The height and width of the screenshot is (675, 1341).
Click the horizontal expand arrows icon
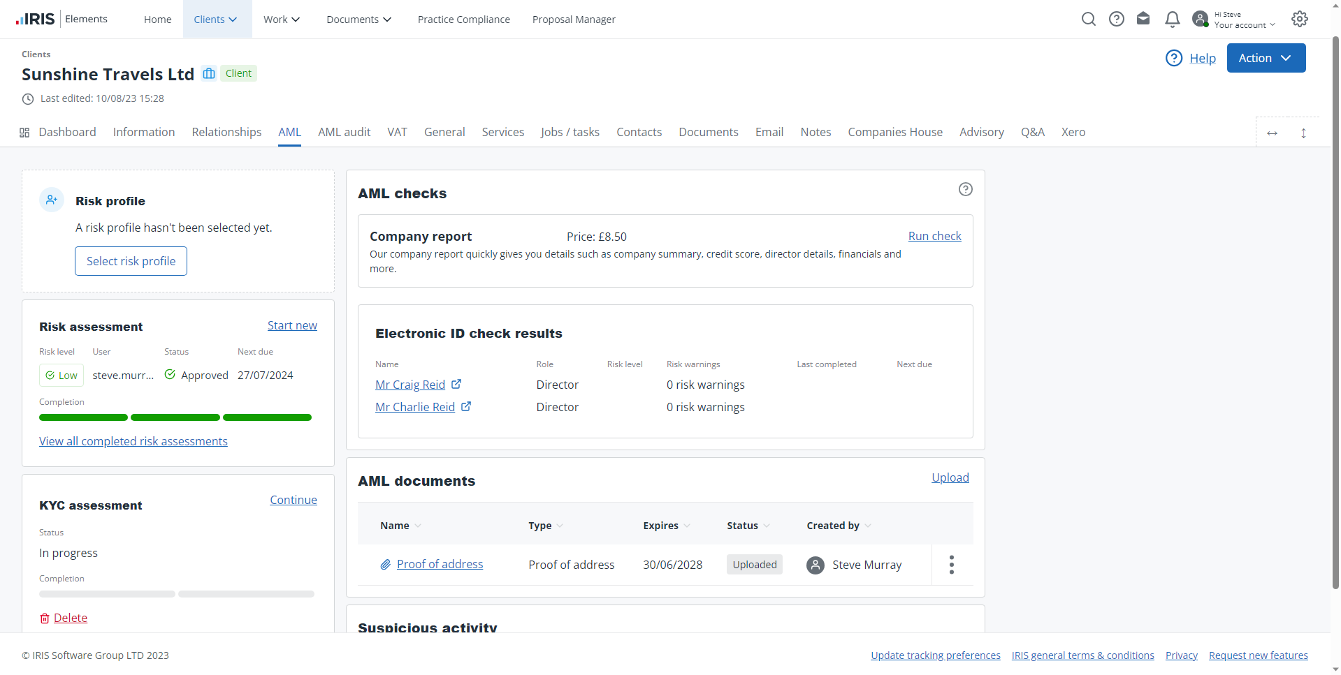pyautogui.click(x=1272, y=133)
